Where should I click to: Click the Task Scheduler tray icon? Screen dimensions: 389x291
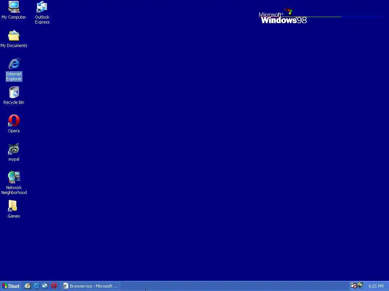[x=354, y=286]
